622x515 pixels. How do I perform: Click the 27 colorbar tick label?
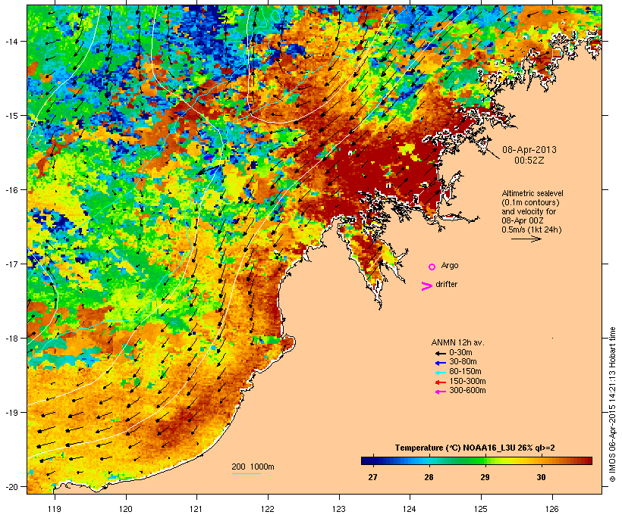point(372,477)
